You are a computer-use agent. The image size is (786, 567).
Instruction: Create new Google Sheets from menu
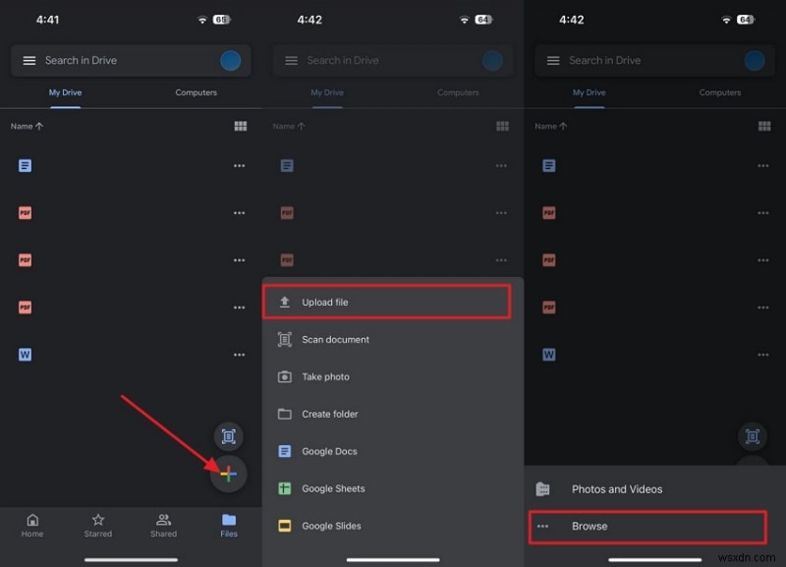(x=393, y=488)
